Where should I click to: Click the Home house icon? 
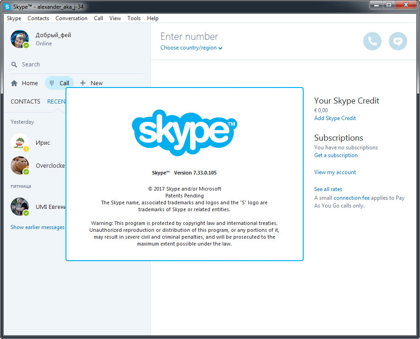click(14, 83)
